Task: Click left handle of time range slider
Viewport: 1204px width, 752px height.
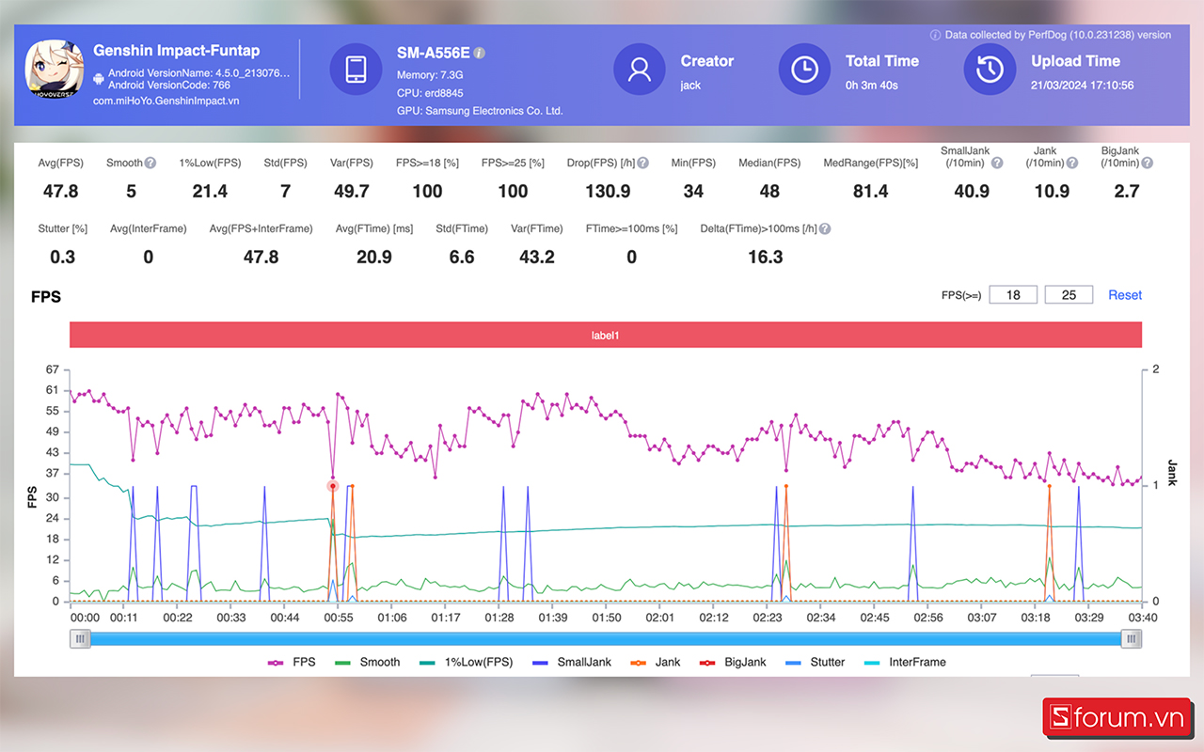Action: tap(80, 639)
